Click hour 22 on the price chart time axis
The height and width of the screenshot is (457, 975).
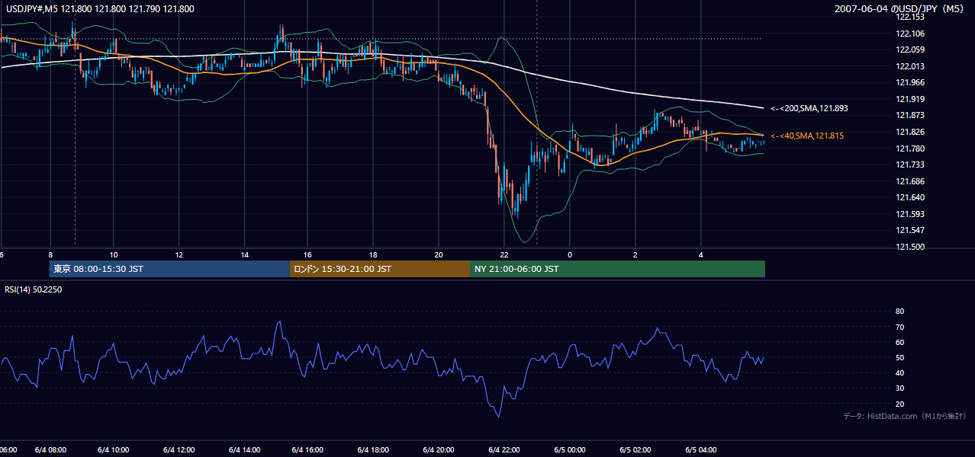pyautogui.click(x=504, y=254)
